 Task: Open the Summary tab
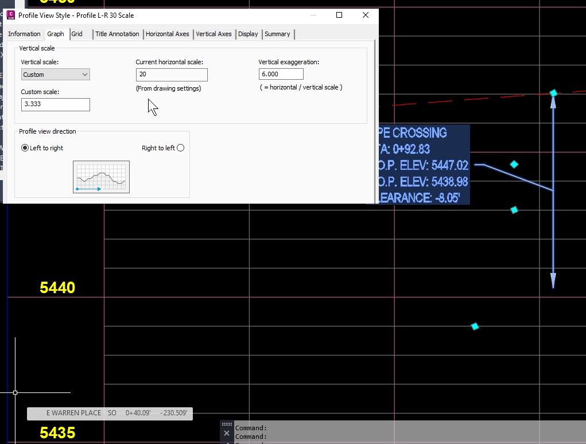tap(277, 34)
